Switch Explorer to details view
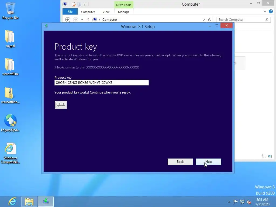 click(x=264, y=156)
